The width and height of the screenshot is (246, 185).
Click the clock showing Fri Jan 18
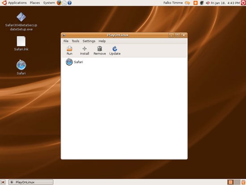(225, 3)
